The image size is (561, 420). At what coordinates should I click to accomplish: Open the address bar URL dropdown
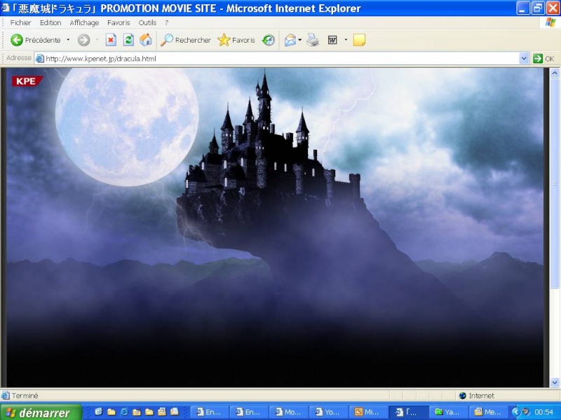coord(524,59)
